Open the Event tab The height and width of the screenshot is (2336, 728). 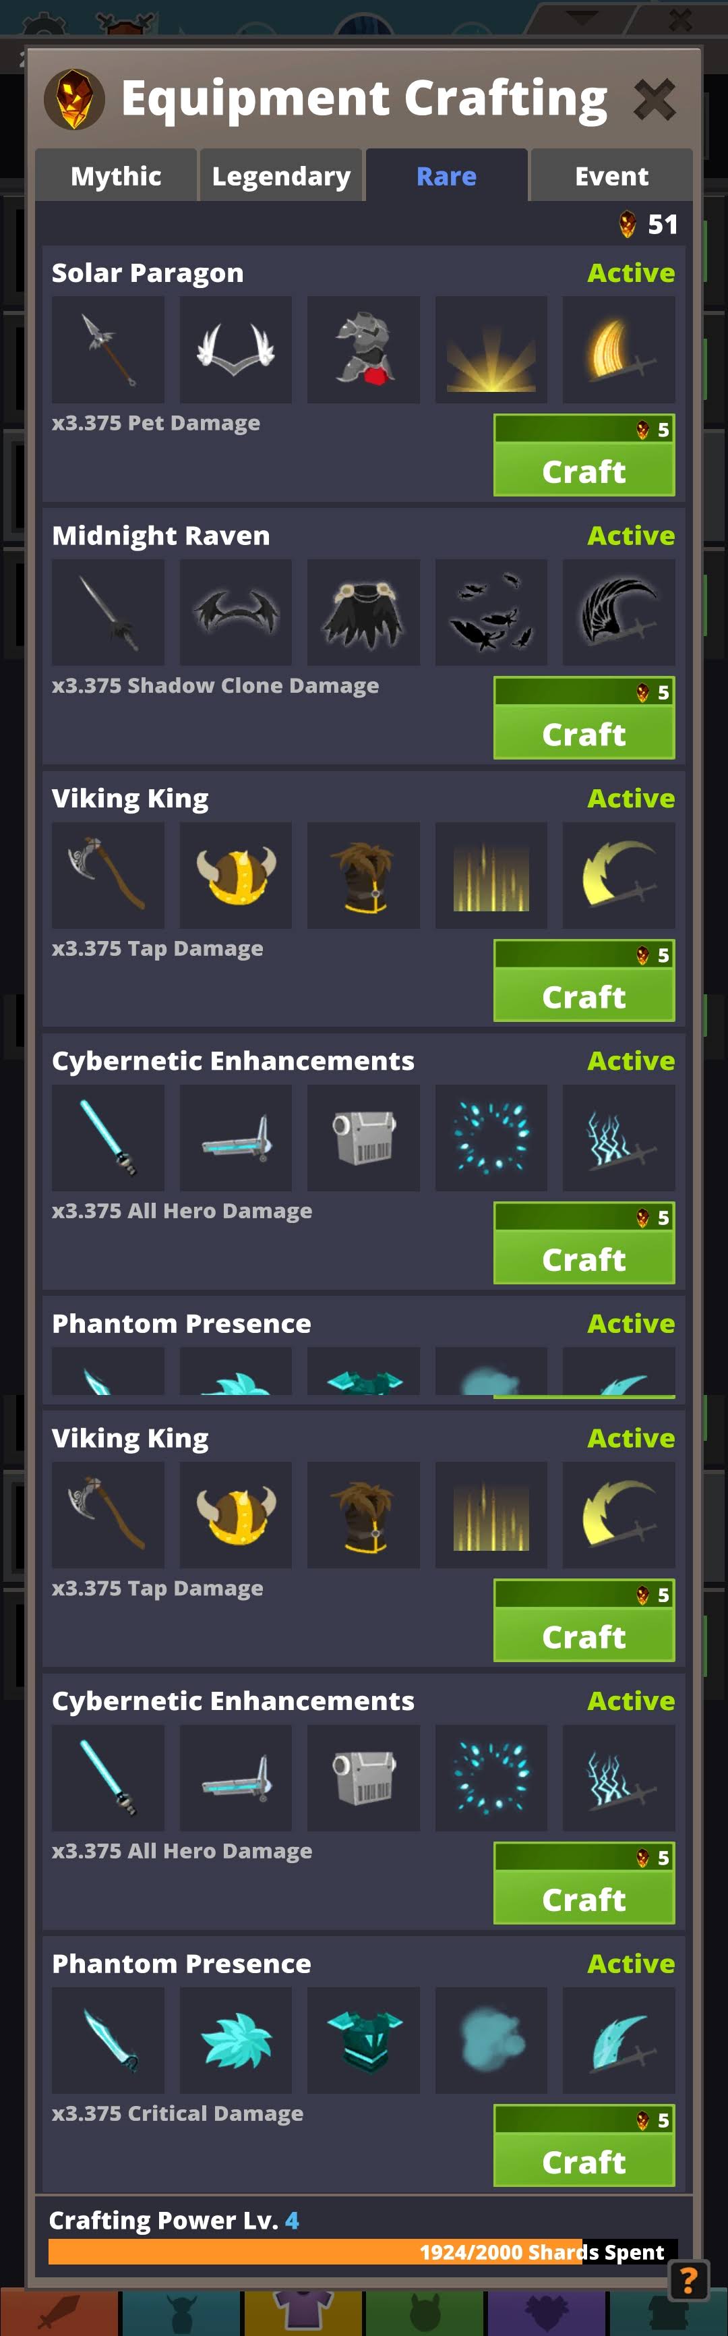point(611,176)
